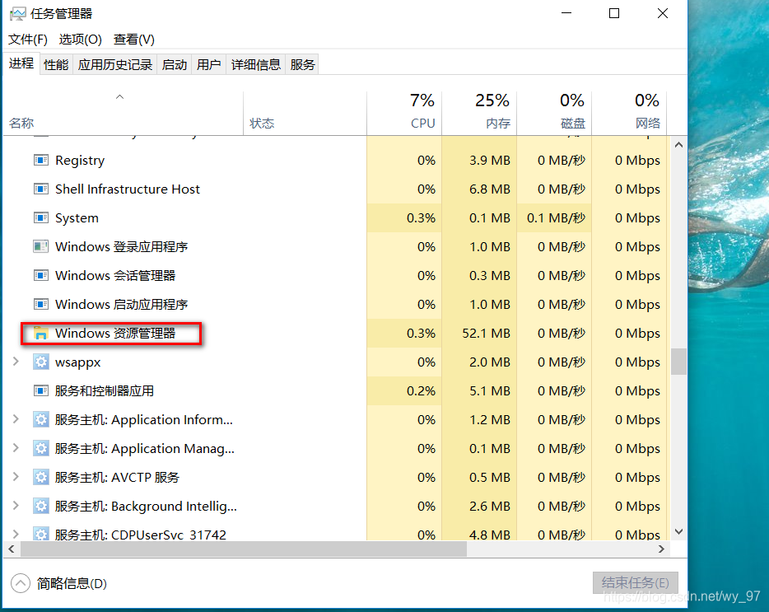Click the 任务管理器 title bar icon
769x612 pixels.
pos(17,14)
